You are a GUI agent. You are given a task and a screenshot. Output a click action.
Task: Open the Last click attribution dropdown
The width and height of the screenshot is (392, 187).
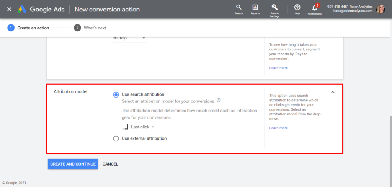pos(142,127)
